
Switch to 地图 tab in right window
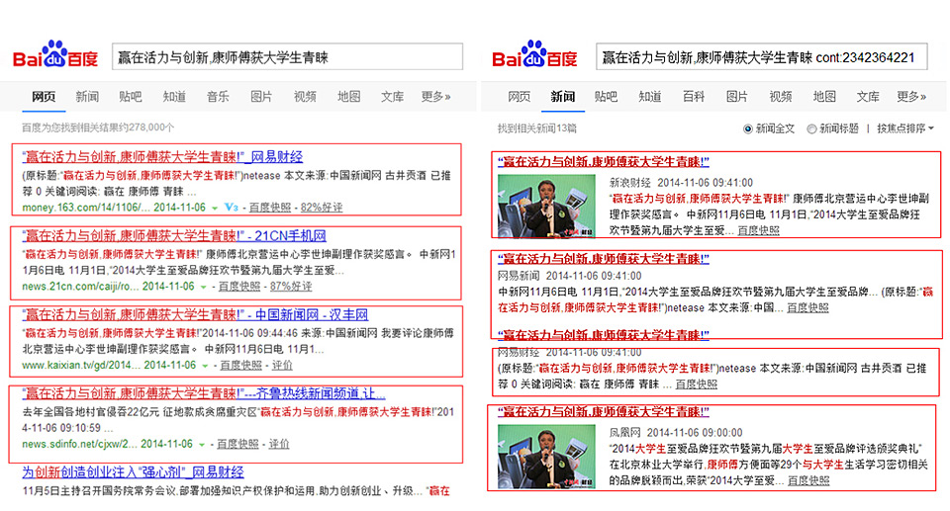pos(824,96)
